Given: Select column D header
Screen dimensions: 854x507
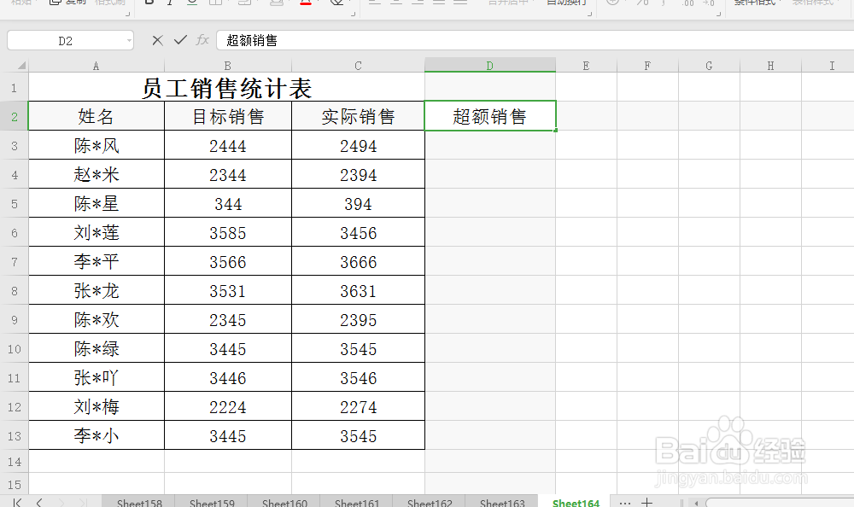Looking at the screenshot, I should coord(489,66).
